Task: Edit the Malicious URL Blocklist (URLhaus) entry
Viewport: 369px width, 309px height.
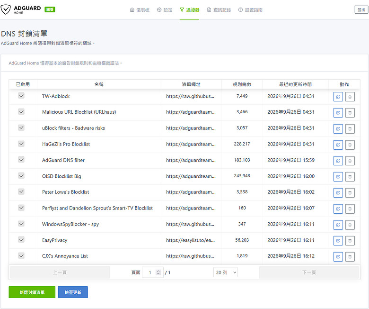Action: tap(338, 113)
